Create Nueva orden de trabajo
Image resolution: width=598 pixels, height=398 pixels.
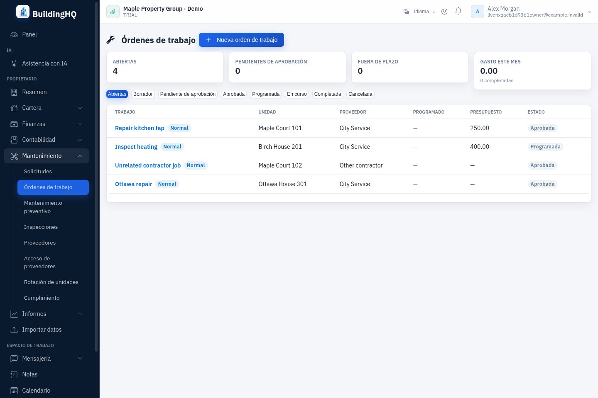tap(241, 40)
